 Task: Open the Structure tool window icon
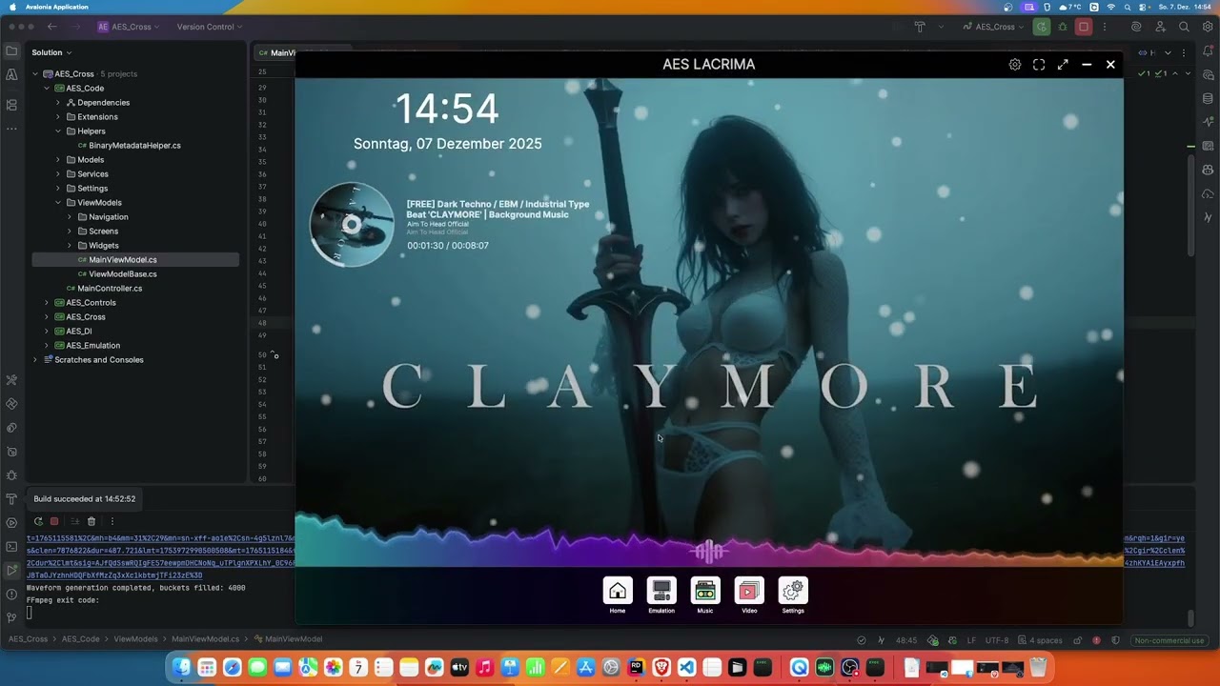pyautogui.click(x=11, y=105)
